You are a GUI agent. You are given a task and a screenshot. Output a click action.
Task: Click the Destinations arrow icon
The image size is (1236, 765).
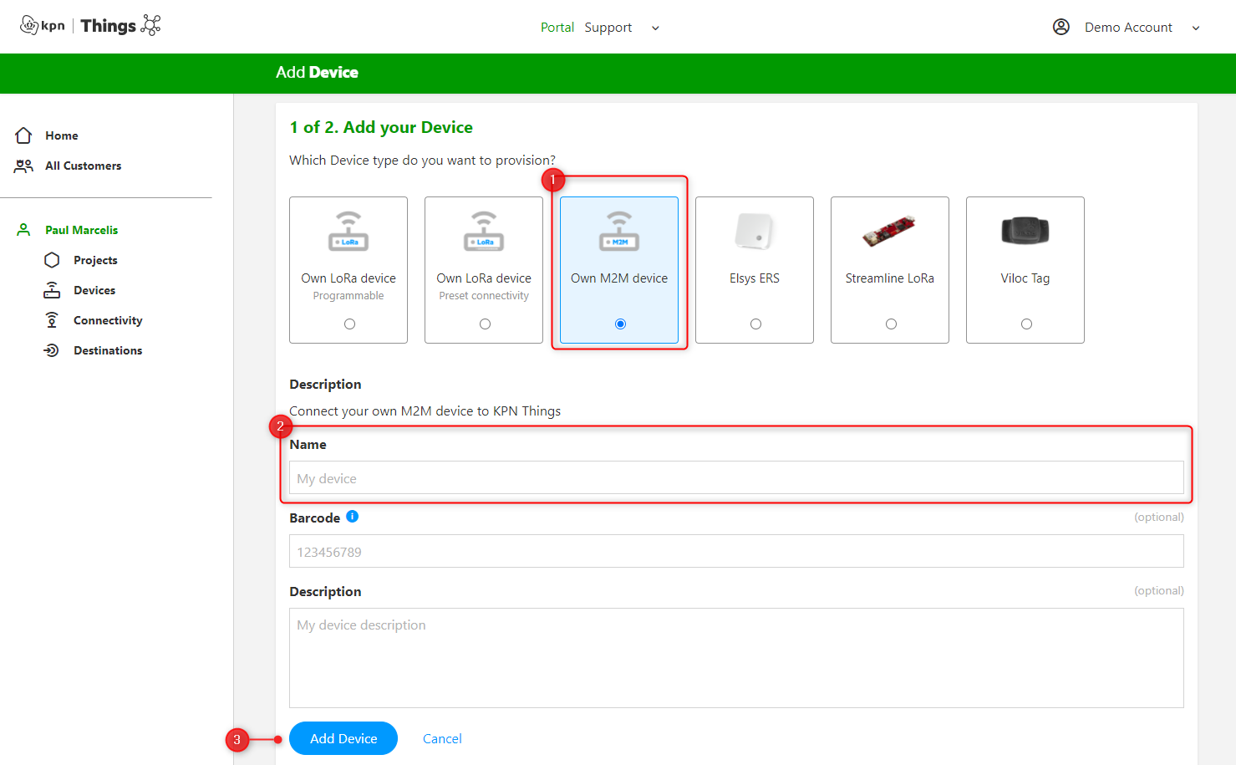tap(52, 350)
